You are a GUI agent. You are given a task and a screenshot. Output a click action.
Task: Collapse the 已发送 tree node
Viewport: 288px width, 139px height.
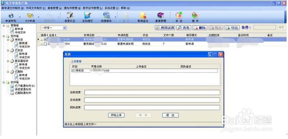8,50
